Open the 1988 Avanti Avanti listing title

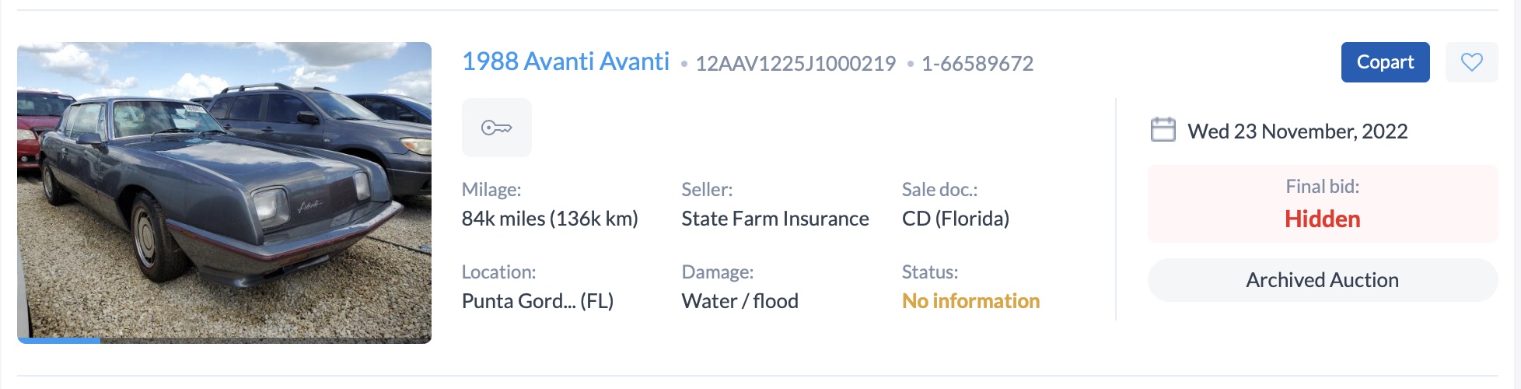(565, 61)
